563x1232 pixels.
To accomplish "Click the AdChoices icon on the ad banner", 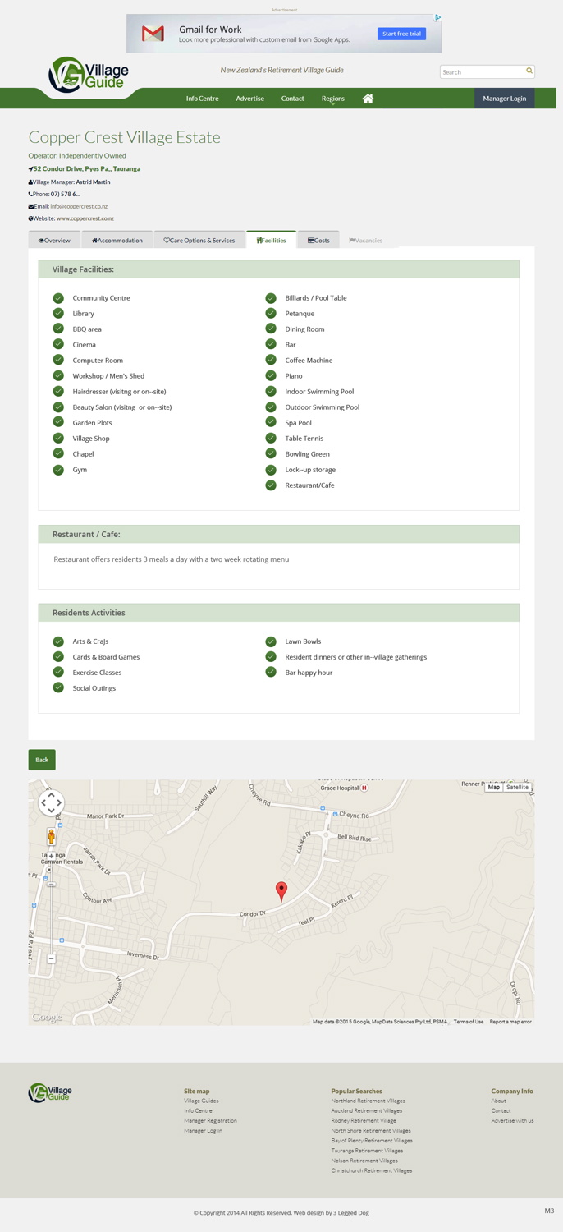I will pos(437,17).
